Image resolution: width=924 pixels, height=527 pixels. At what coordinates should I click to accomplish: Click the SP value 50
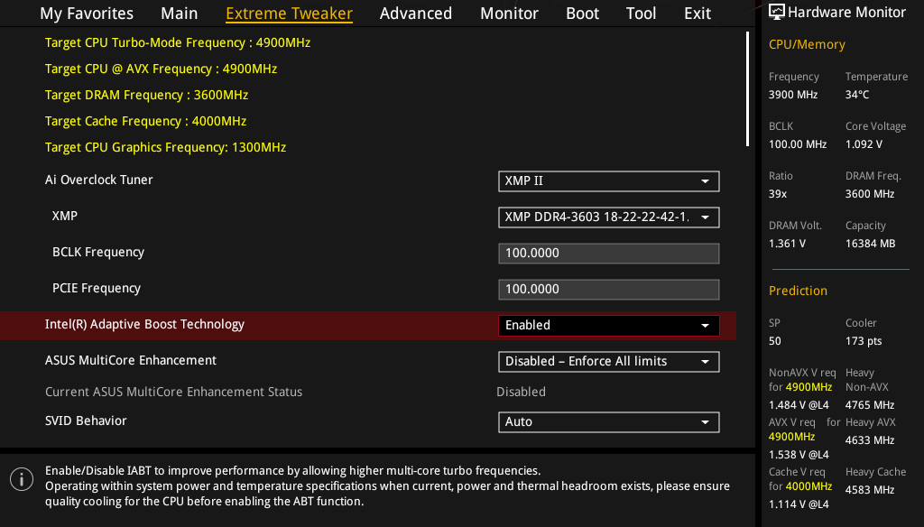[x=775, y=341]
